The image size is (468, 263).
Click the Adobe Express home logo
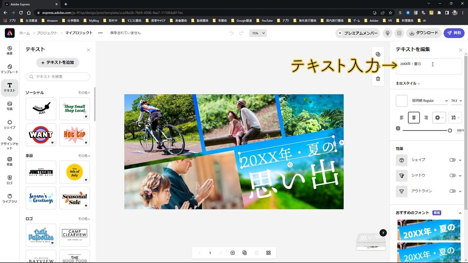pyautogui.click(x=10, y=33)
